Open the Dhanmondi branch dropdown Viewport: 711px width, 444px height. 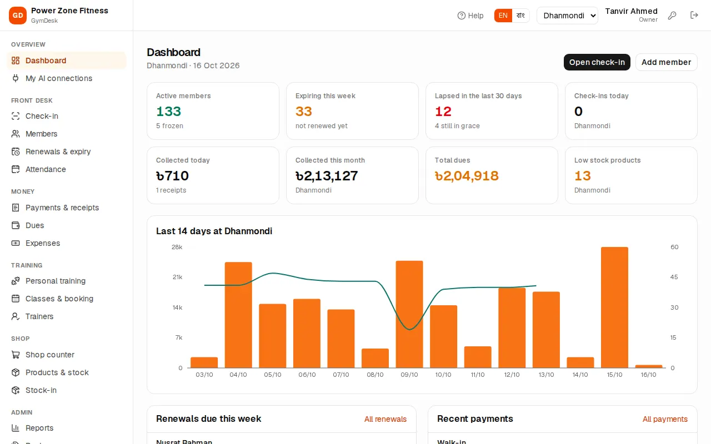[567, 16]
